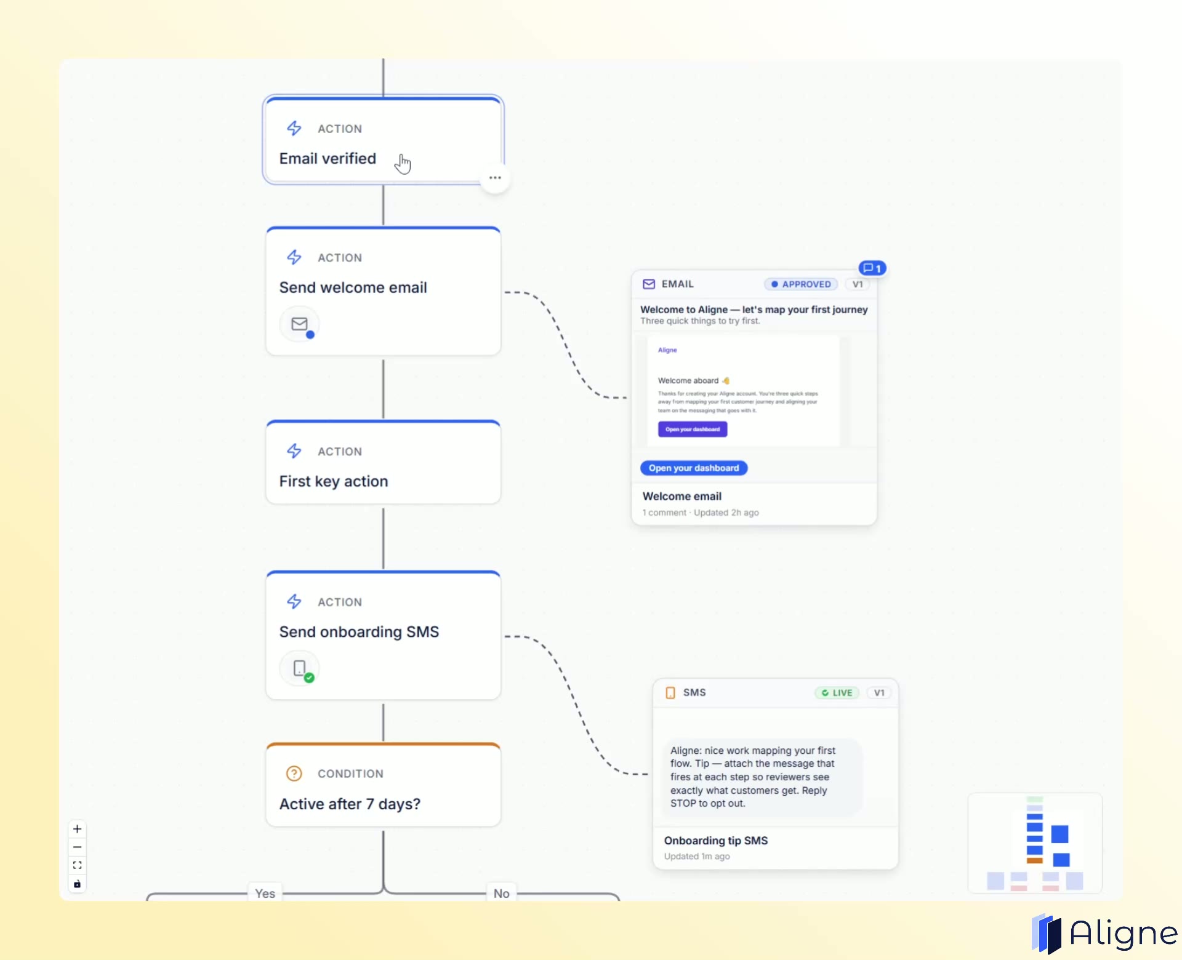Click the minimap in the canvas corner
The height and width of the screenshot is (960, 1182).
pos(1035,843)
